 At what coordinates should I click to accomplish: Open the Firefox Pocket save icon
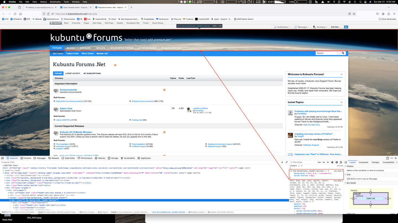pos(378,14)
